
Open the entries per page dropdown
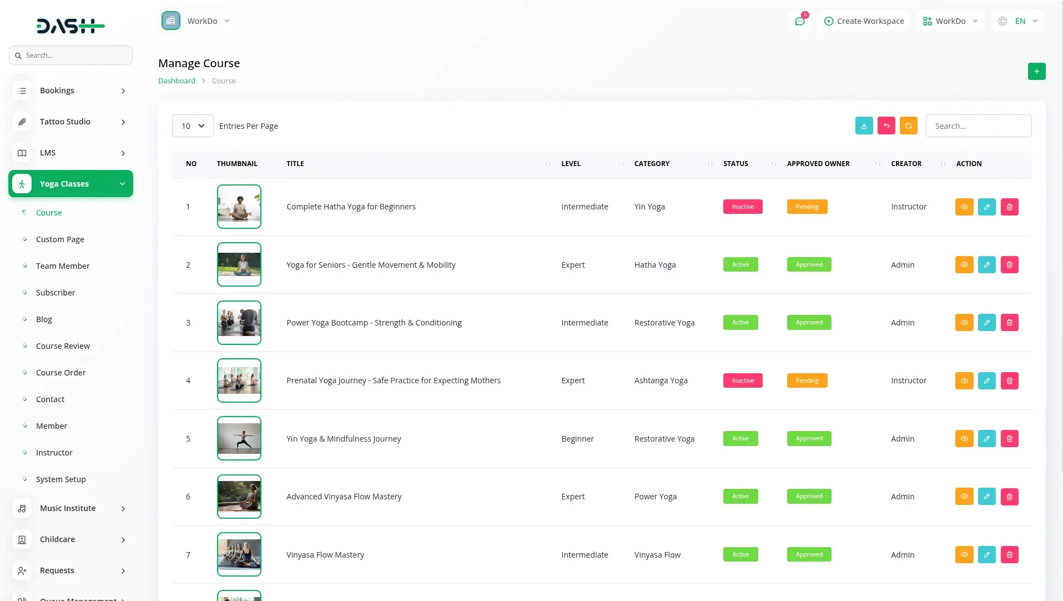coord(193,126)
